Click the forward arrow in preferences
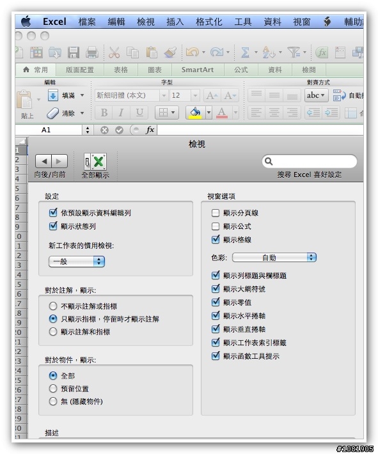378x454 pixels. (x=59, y=161)
